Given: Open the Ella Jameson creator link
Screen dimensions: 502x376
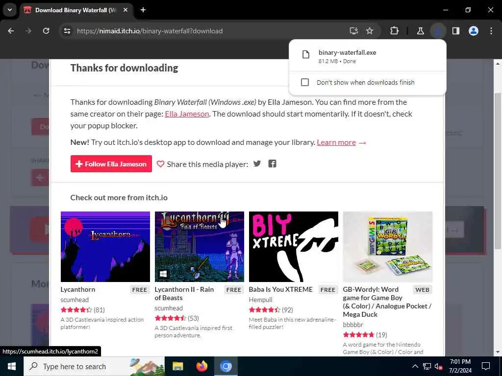Looking at the screenshot, I should pyautogui.click(x=187, y=114).
